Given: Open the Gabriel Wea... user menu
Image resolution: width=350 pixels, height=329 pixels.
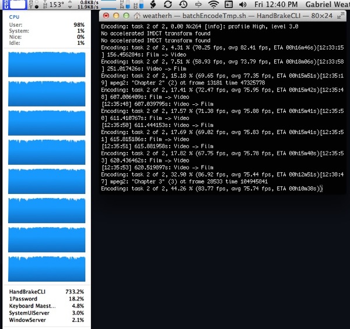Looking at the screenshot, I should [327, 5].
